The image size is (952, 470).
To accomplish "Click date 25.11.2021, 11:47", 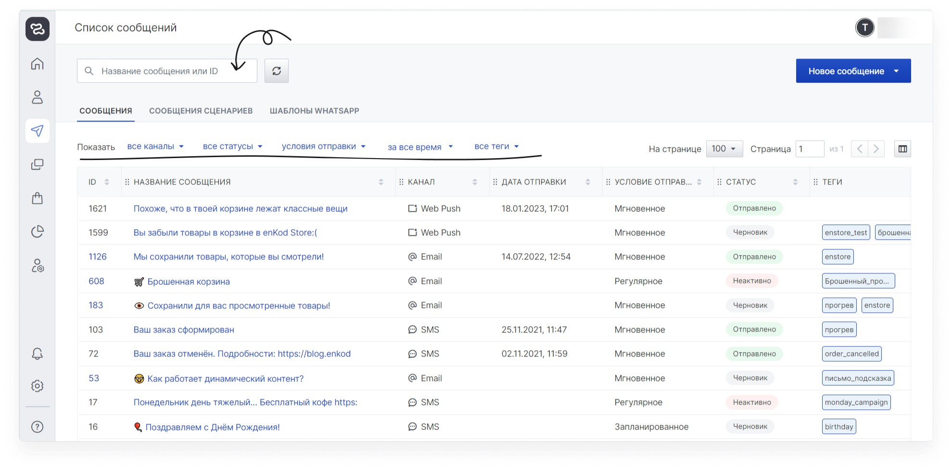I will tap(534, 330).
